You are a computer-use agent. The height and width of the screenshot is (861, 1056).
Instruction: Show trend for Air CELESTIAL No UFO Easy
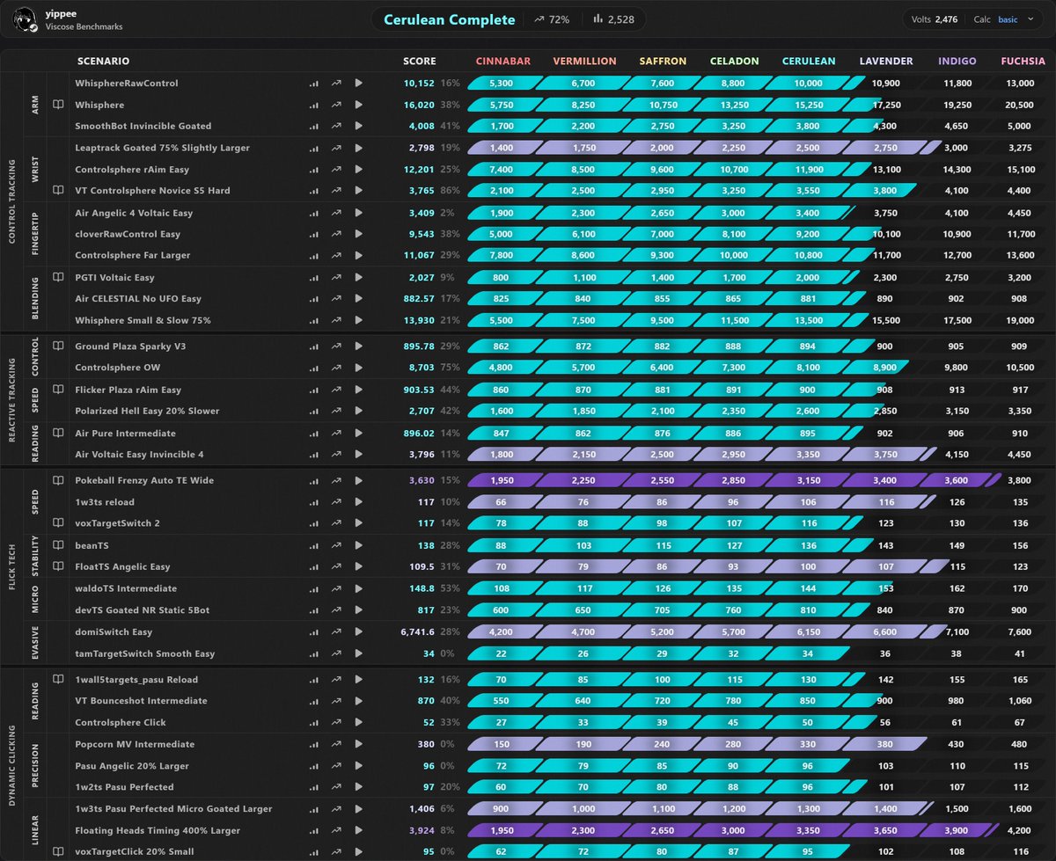click(x=336, y=299)
